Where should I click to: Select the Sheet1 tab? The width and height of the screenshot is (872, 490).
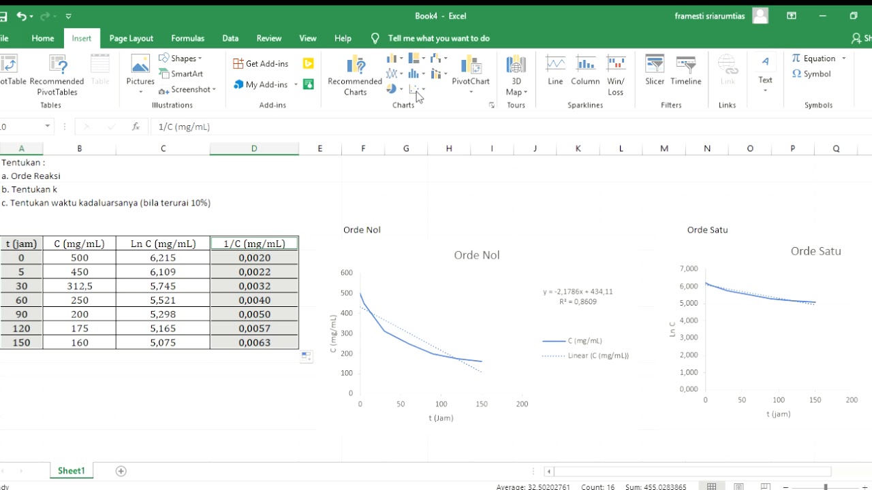(x=72, y=471)
